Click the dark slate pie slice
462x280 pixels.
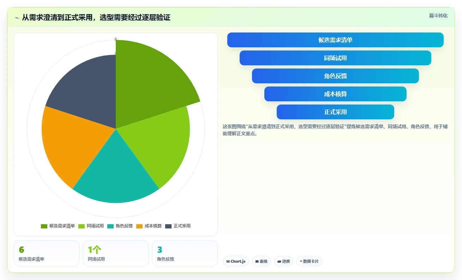pos(88,92)
